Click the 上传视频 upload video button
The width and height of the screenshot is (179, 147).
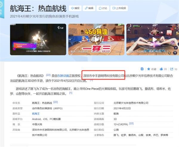(x=119, y=8)
